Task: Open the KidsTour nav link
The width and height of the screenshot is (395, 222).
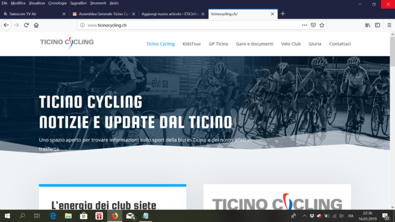Action: (192, 44)
